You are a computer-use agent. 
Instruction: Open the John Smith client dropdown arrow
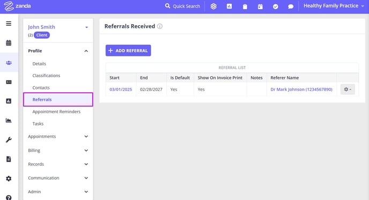click(86, 27)
